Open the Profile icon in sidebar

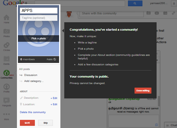6,87
